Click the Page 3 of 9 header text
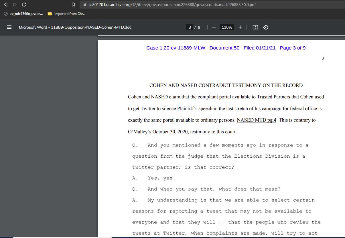The image size is (345, 238). coord(293,48)
